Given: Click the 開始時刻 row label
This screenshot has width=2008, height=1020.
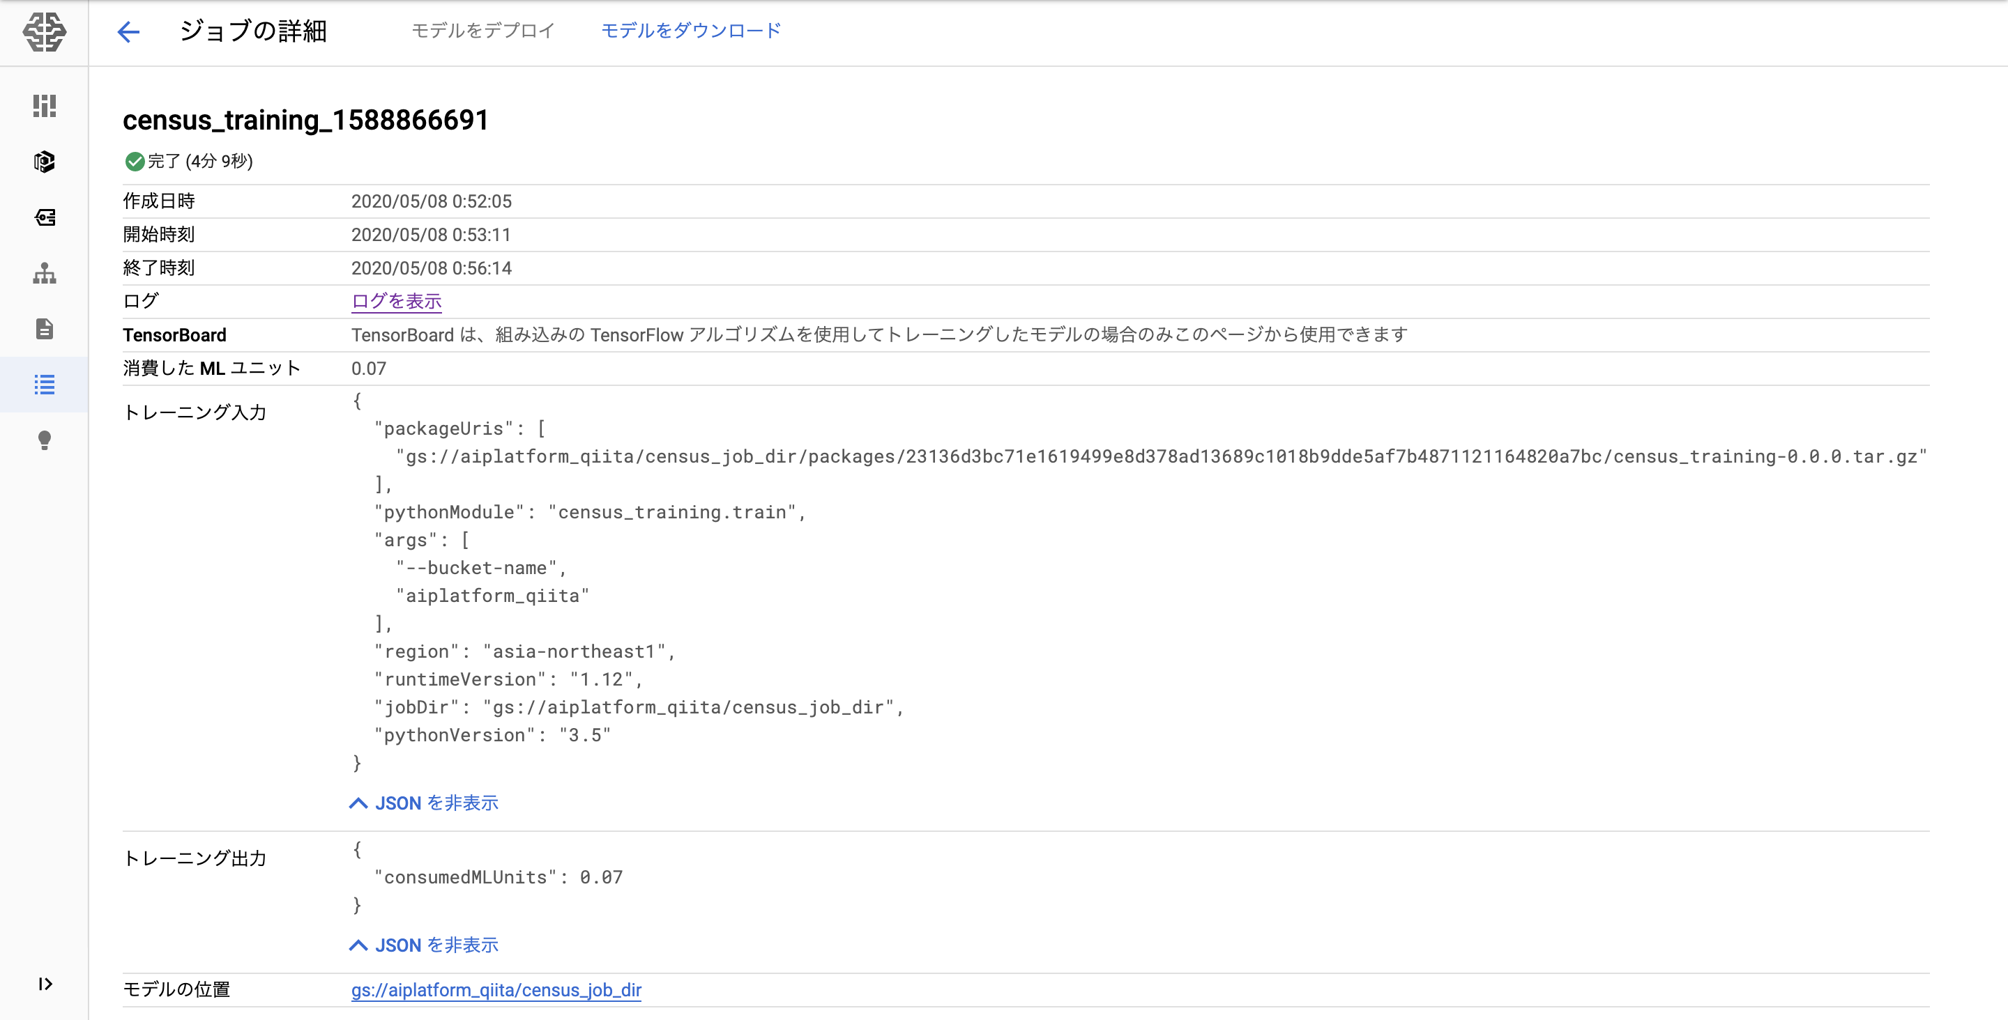Looking at the screenshot, I should pyautogui.click(x=159, y=235).
